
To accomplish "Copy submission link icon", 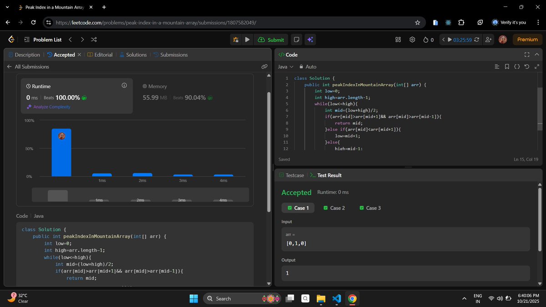I will coord(264,66).
